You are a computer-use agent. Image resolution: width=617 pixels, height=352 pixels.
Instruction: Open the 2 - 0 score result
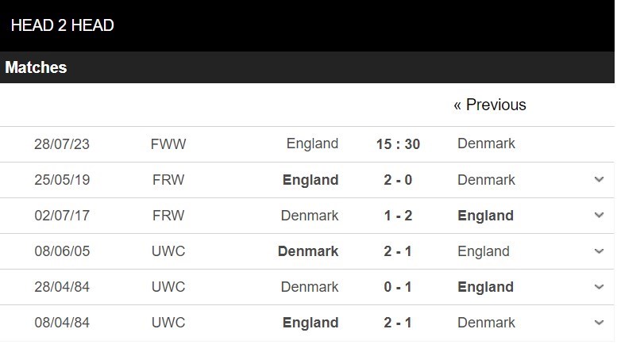[x=398, y=180]
